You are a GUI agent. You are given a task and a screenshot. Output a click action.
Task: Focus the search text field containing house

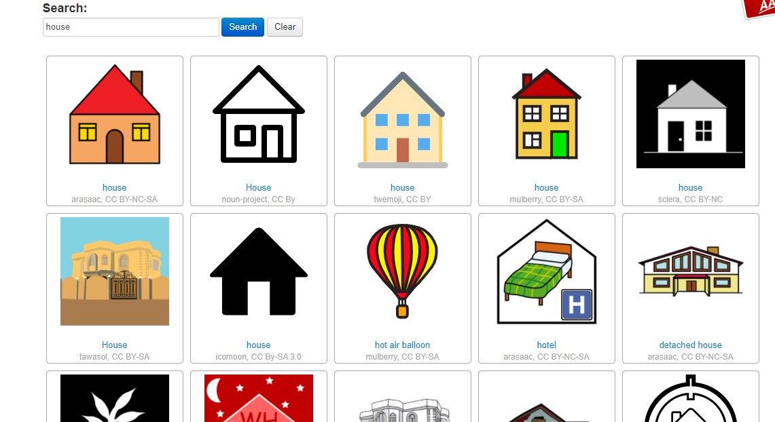pos(131,27)
